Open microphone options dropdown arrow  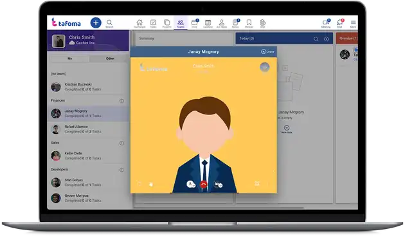(194, 186)
